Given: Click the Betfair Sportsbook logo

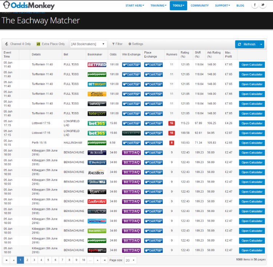Looking at the screenshot, I should 97,94.
